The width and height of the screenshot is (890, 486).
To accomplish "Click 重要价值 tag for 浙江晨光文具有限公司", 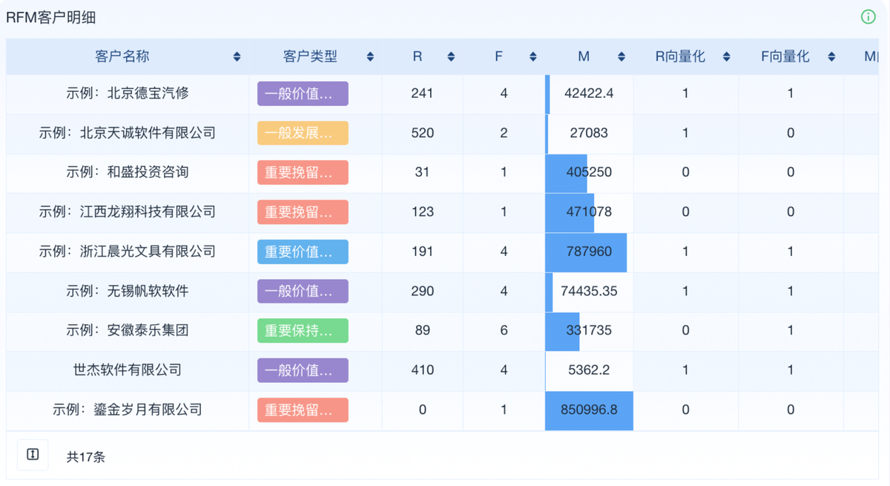I will pyautogui.click(x=303, y=252).
